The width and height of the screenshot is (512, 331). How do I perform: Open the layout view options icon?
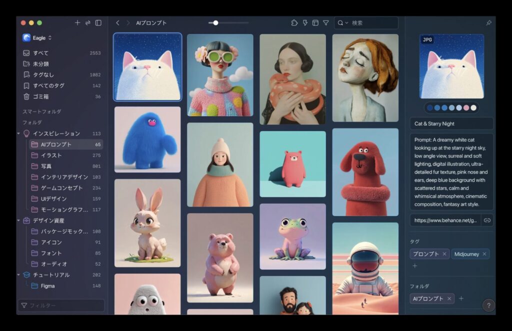click(315, 22)
